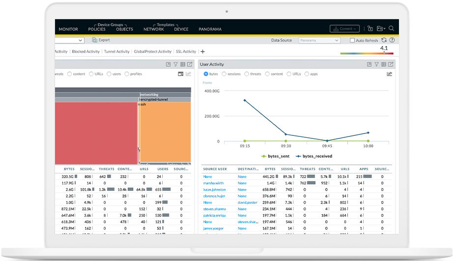This screenshot has width=453, height=261.
Task: Open the POLICIES menu
Action: click(x=97, y=29)
